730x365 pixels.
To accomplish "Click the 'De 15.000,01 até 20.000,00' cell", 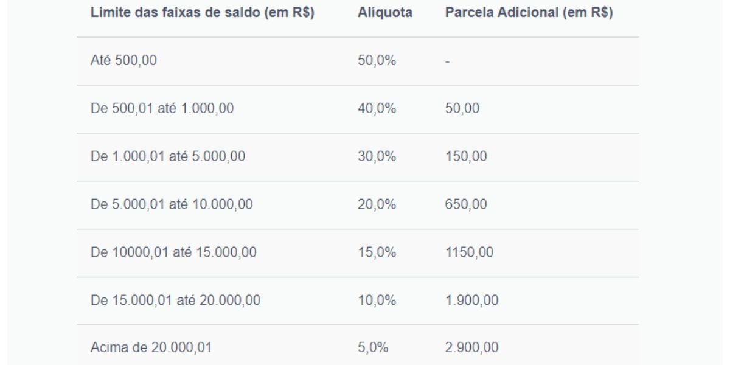I will (177, 300).
